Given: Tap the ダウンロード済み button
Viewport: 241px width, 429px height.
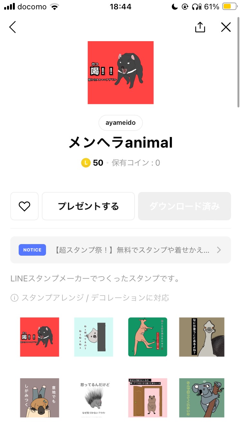Looking at the screenshot, I should [x=184, y=206].
